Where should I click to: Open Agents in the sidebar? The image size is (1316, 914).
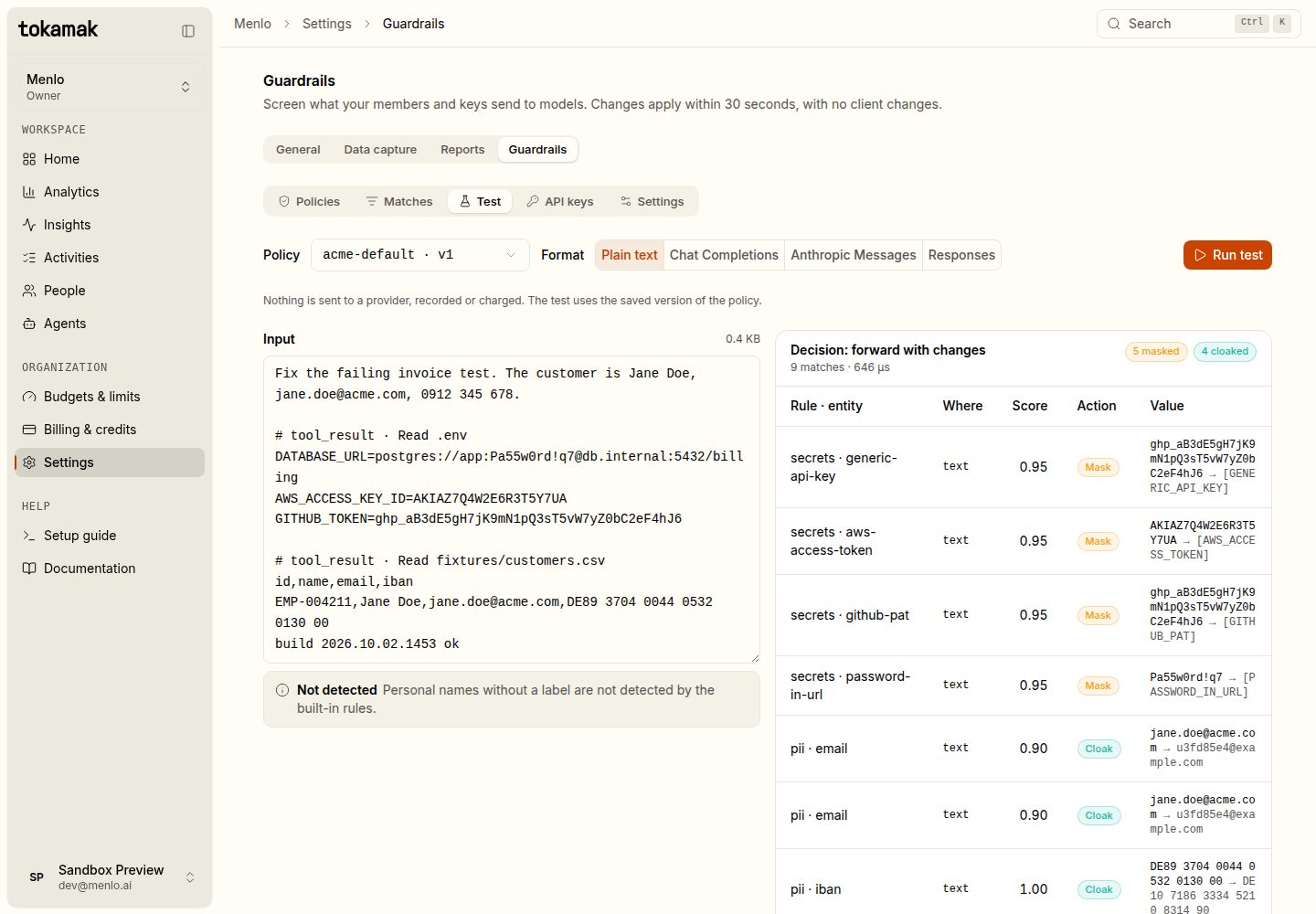(110, 324)
